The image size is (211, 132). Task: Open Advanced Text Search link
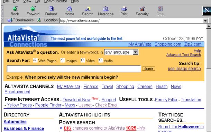pyautogui.click(x=184, y=55)
